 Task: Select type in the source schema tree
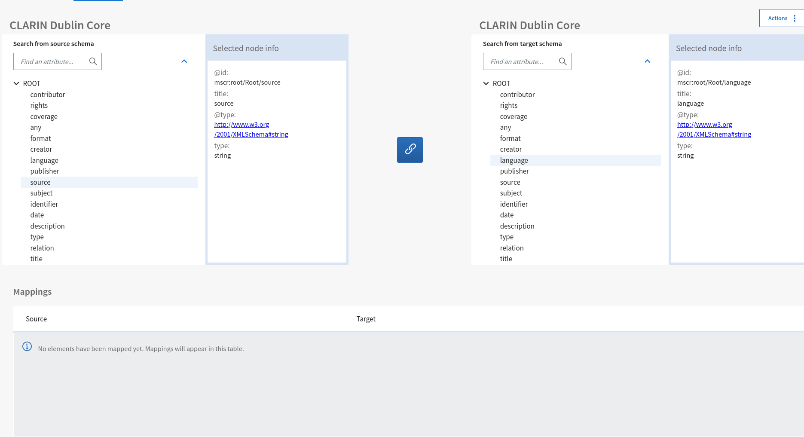(37, 237)
